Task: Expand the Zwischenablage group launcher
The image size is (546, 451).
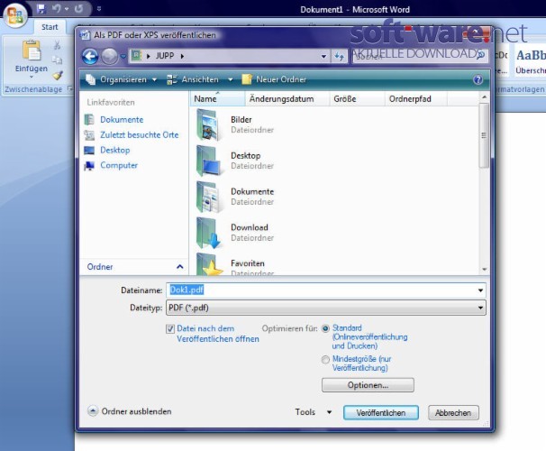Action: [x=70, y=89]
